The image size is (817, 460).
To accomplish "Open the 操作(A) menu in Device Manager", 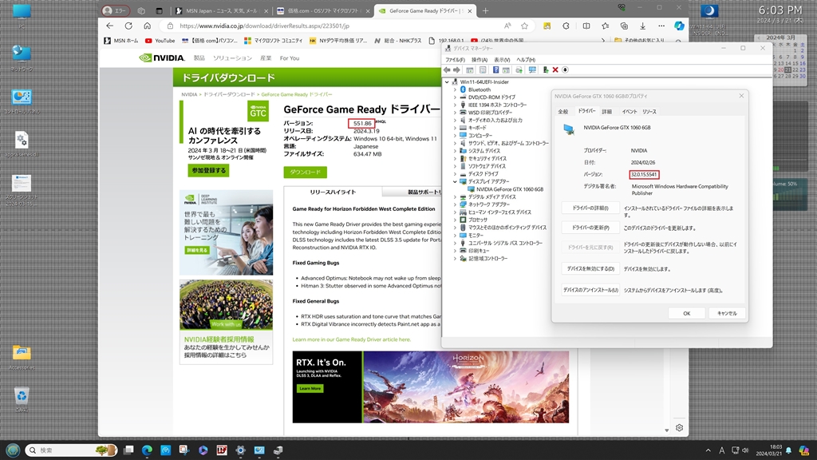I will pyautogui.click(x=479, y=59).
